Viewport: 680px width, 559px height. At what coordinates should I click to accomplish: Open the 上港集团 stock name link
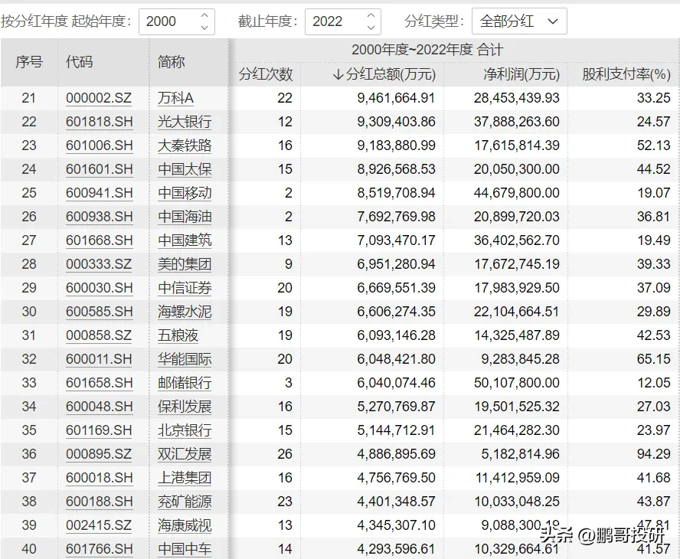coord(185,478)
